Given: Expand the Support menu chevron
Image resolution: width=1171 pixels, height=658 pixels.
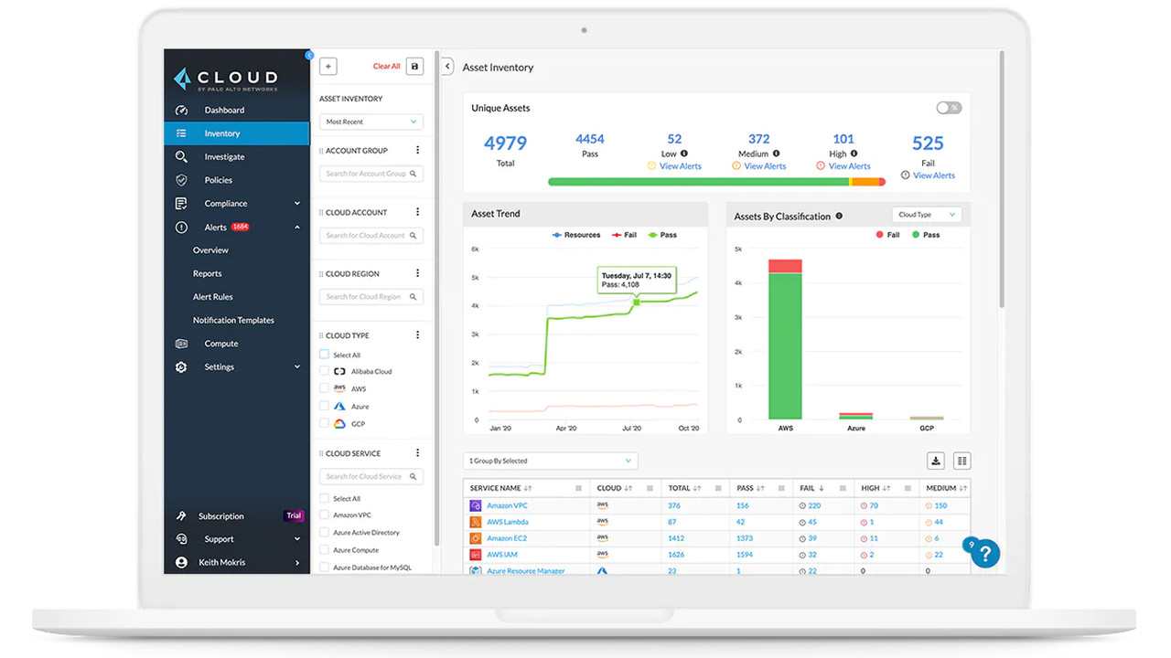Looking at the screenshot, I should coord(297,539).
